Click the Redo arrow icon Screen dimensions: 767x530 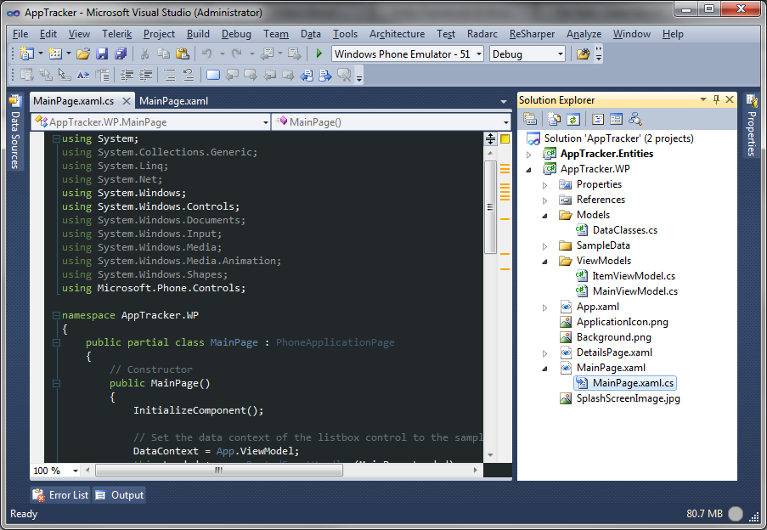pyautogui.click(x=237, y=54)
